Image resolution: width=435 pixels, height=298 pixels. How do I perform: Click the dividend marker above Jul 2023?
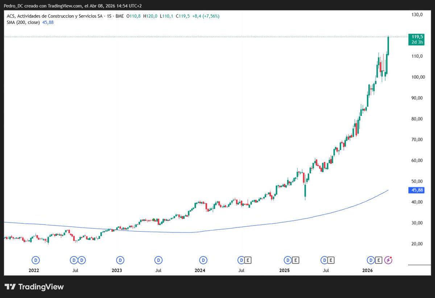[158, 260]
